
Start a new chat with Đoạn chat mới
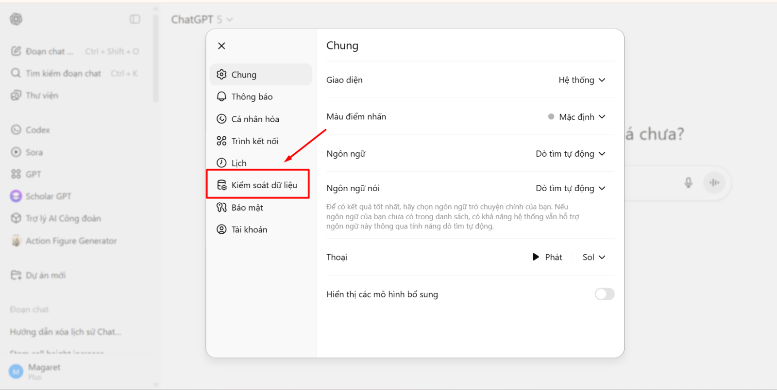[x=75, y=51]
